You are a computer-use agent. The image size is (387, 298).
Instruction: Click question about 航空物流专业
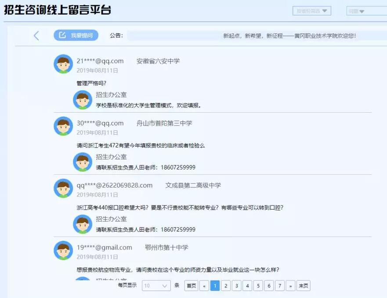(x=178, y=269)
